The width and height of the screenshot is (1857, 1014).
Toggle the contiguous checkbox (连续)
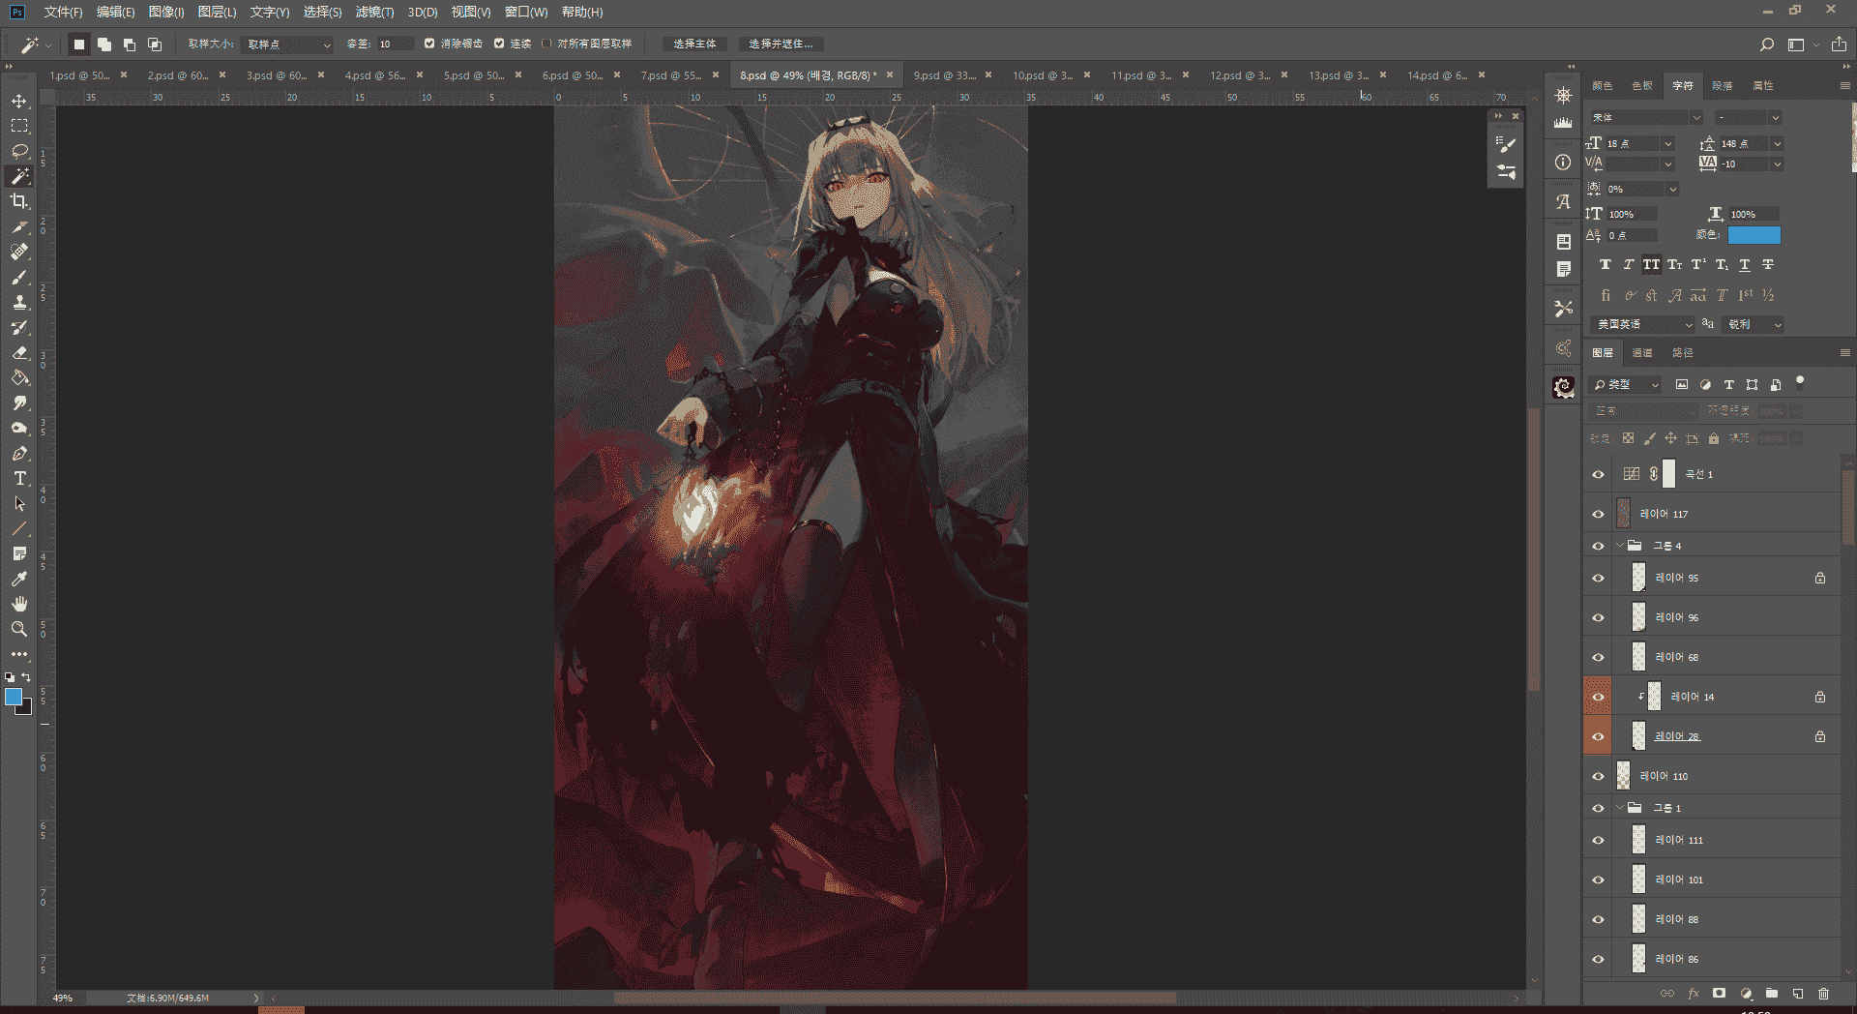[x=499, y=44]
